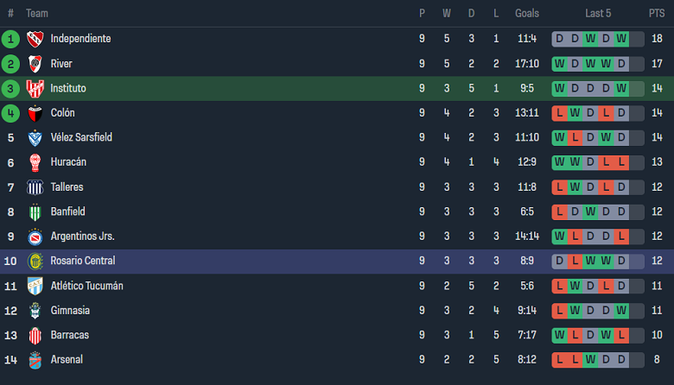674x385 pixels.
Task: Click the Team column header
Action: point(37,13)
